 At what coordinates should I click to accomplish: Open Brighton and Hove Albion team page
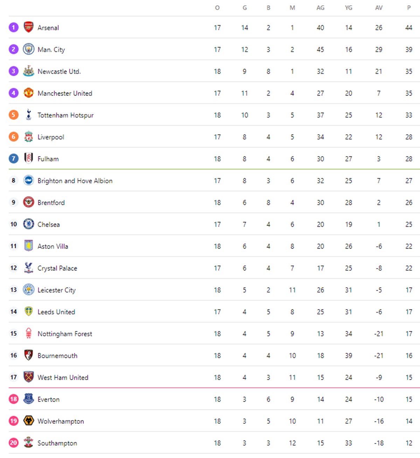[x=75, y=181]
